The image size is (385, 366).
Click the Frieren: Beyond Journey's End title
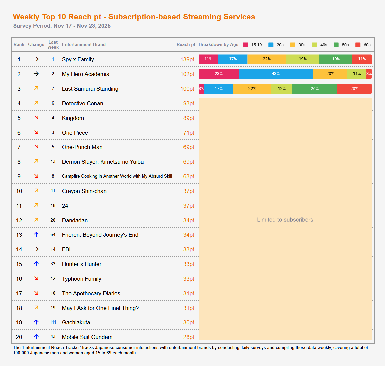pyautogui.click(x=100, y=235)
